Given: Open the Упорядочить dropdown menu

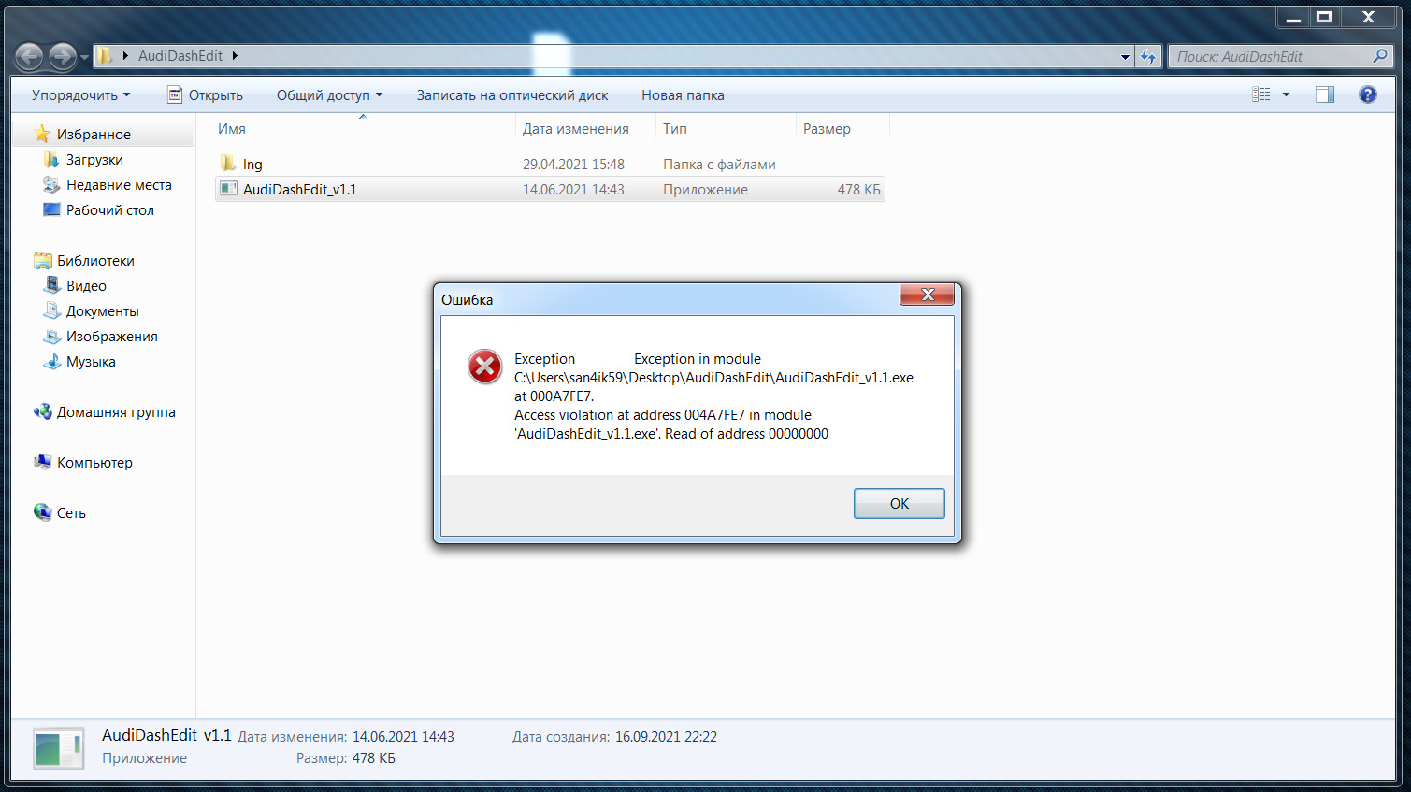Looking at the screenshot, I should [x=80, y=95].
